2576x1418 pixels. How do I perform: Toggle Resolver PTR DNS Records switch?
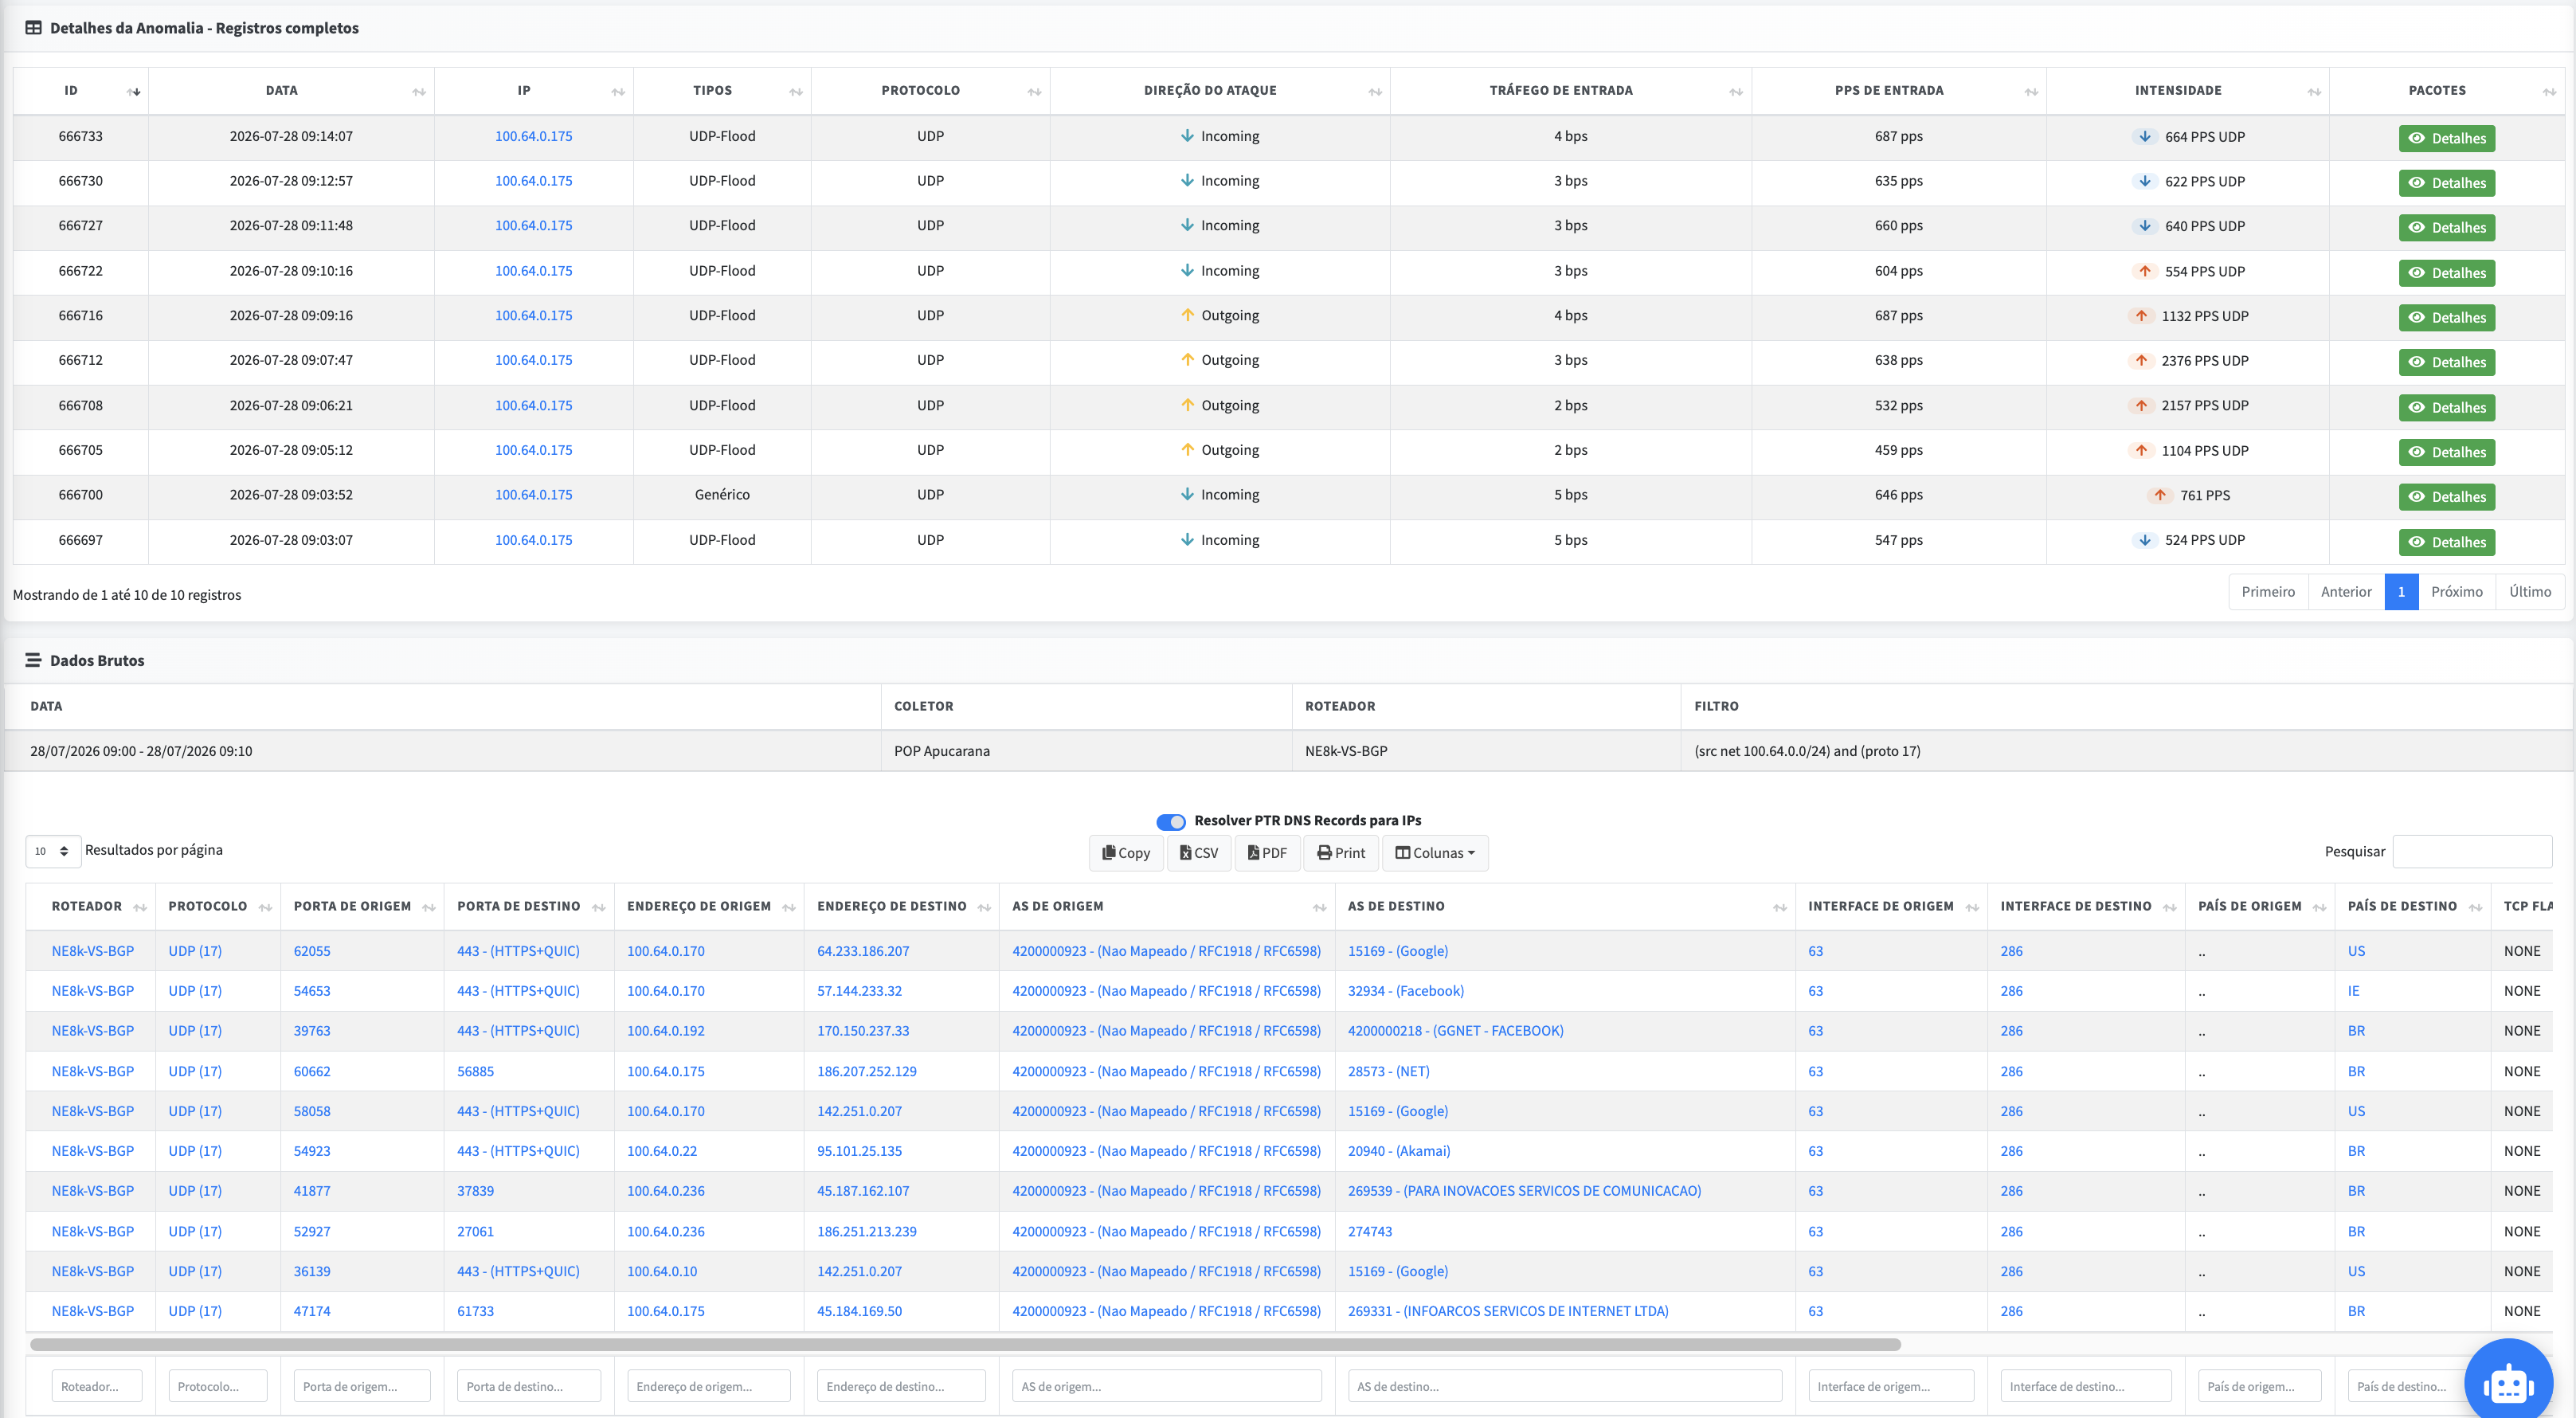[x=1171, y=822]
